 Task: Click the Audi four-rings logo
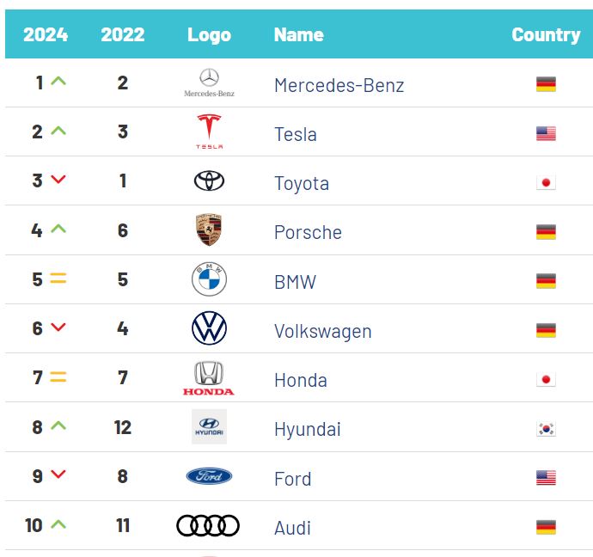[208, 525]
